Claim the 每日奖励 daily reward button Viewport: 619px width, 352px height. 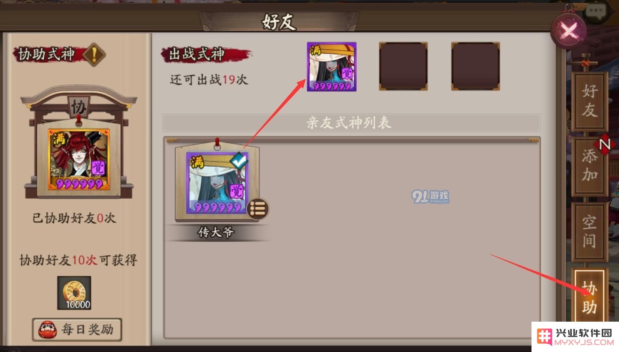pyautogui.click(x=77, y=329)
